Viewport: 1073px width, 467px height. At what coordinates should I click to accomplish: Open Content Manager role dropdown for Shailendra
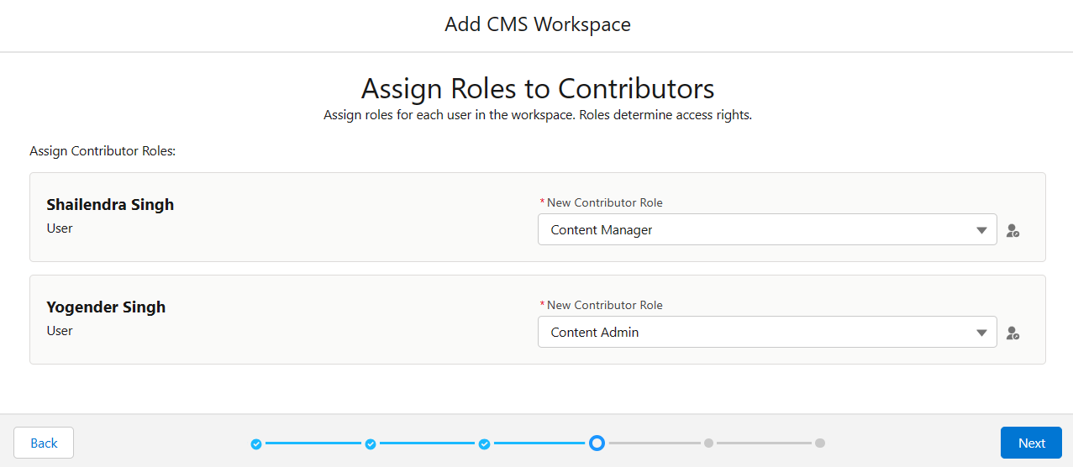[767, 229]
